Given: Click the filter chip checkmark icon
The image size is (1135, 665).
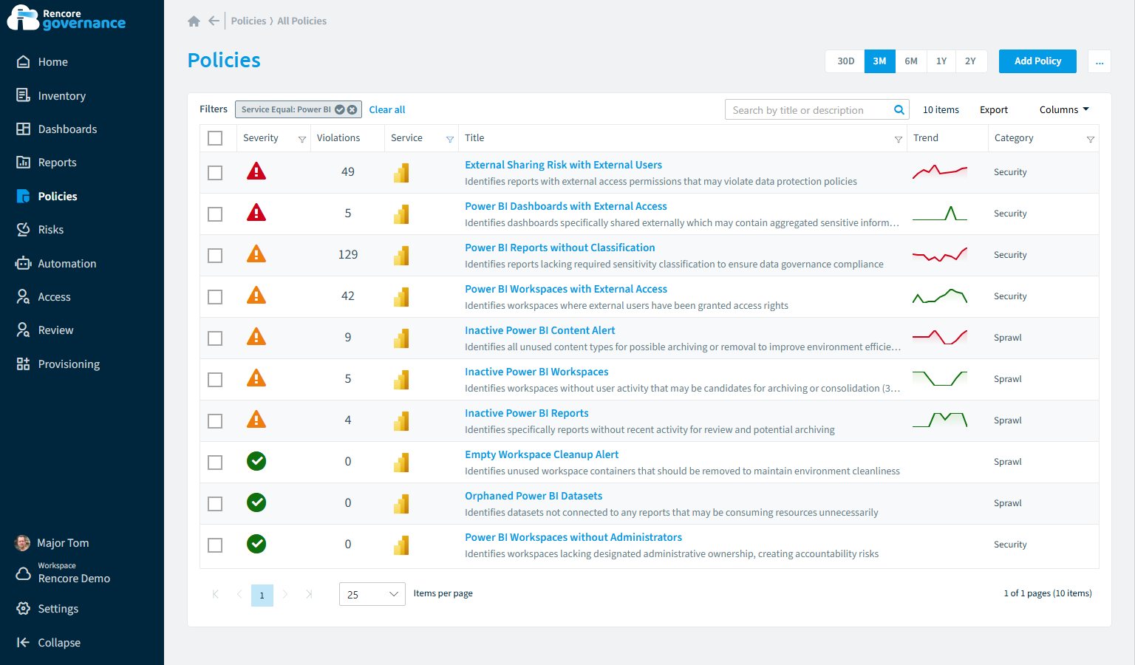Looking at the screenshot, I should (x=340, y=109).
